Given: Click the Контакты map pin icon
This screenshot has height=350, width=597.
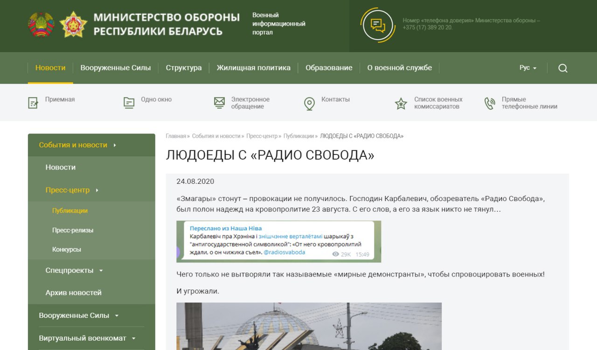Looking at the screenshot, I should tap(309, 103).
